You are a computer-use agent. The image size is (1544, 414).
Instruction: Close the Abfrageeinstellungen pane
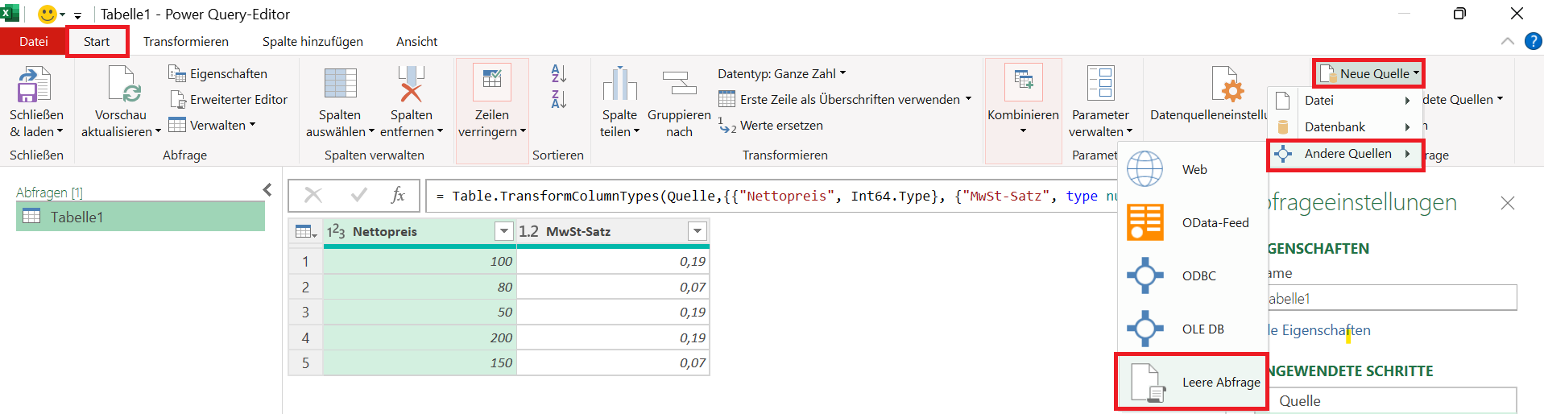(1508, 203)
